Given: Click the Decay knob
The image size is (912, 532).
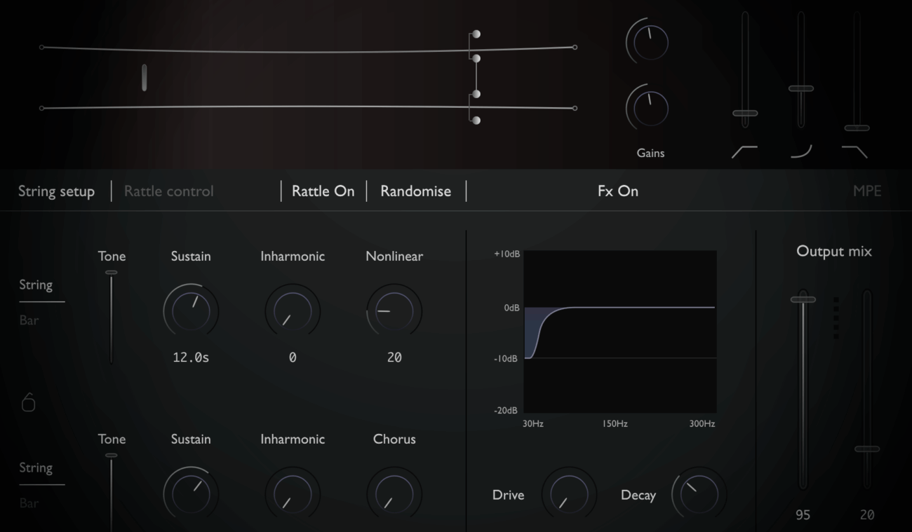Looking at the screenshot, I should click(x=699, y=493).
